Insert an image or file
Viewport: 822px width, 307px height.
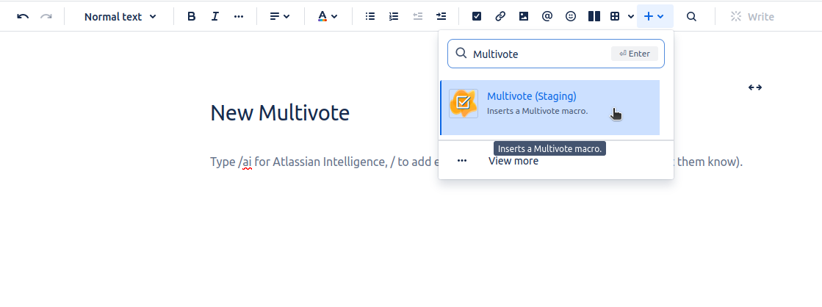(x=524, y=16)
